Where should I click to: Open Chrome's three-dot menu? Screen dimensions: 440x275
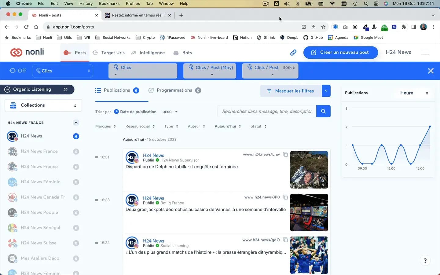[x=433, y=27]
